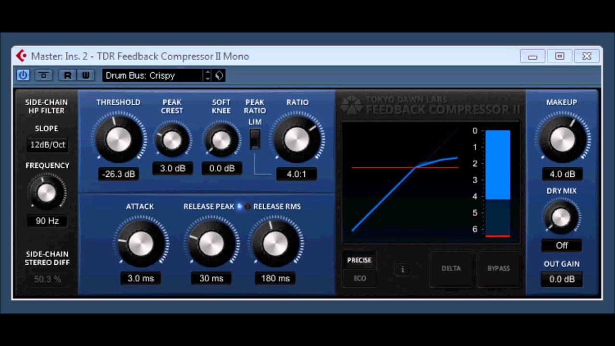Click the 180 ms release RMS value
This screenshot has height=346, width=615.
(275, 278)
